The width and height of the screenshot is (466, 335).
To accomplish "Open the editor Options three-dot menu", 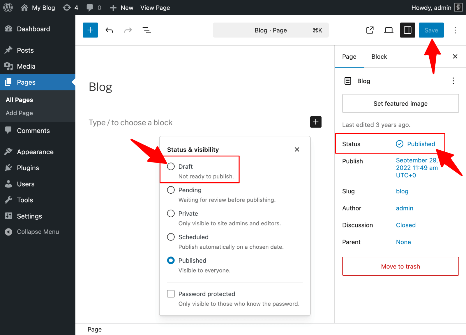I will click(455, 30).
